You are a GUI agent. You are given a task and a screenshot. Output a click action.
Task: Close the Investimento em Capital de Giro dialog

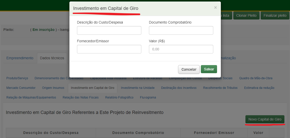[x=215, y=8]
